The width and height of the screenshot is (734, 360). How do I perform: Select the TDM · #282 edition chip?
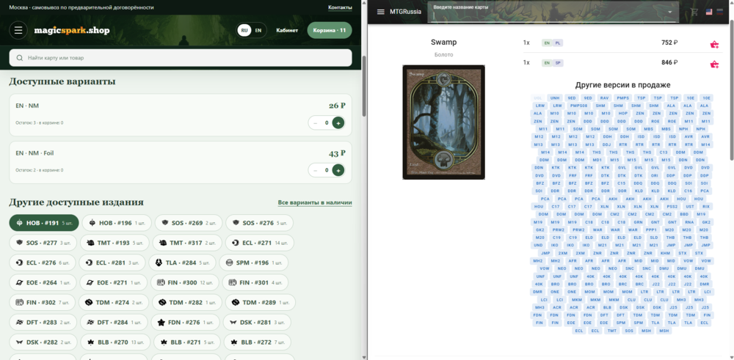point(186,303)
